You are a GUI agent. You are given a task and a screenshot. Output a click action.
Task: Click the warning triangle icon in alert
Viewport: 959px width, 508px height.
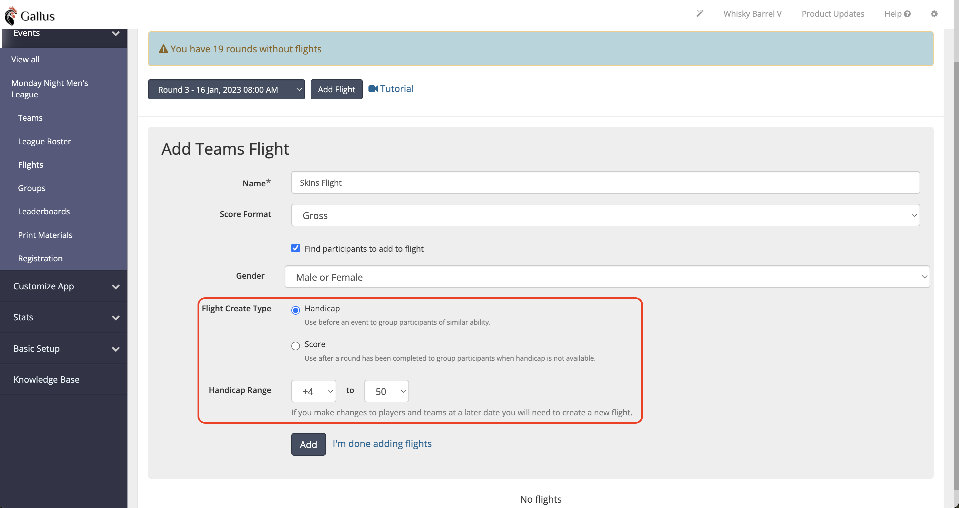(x=163, y=49)
